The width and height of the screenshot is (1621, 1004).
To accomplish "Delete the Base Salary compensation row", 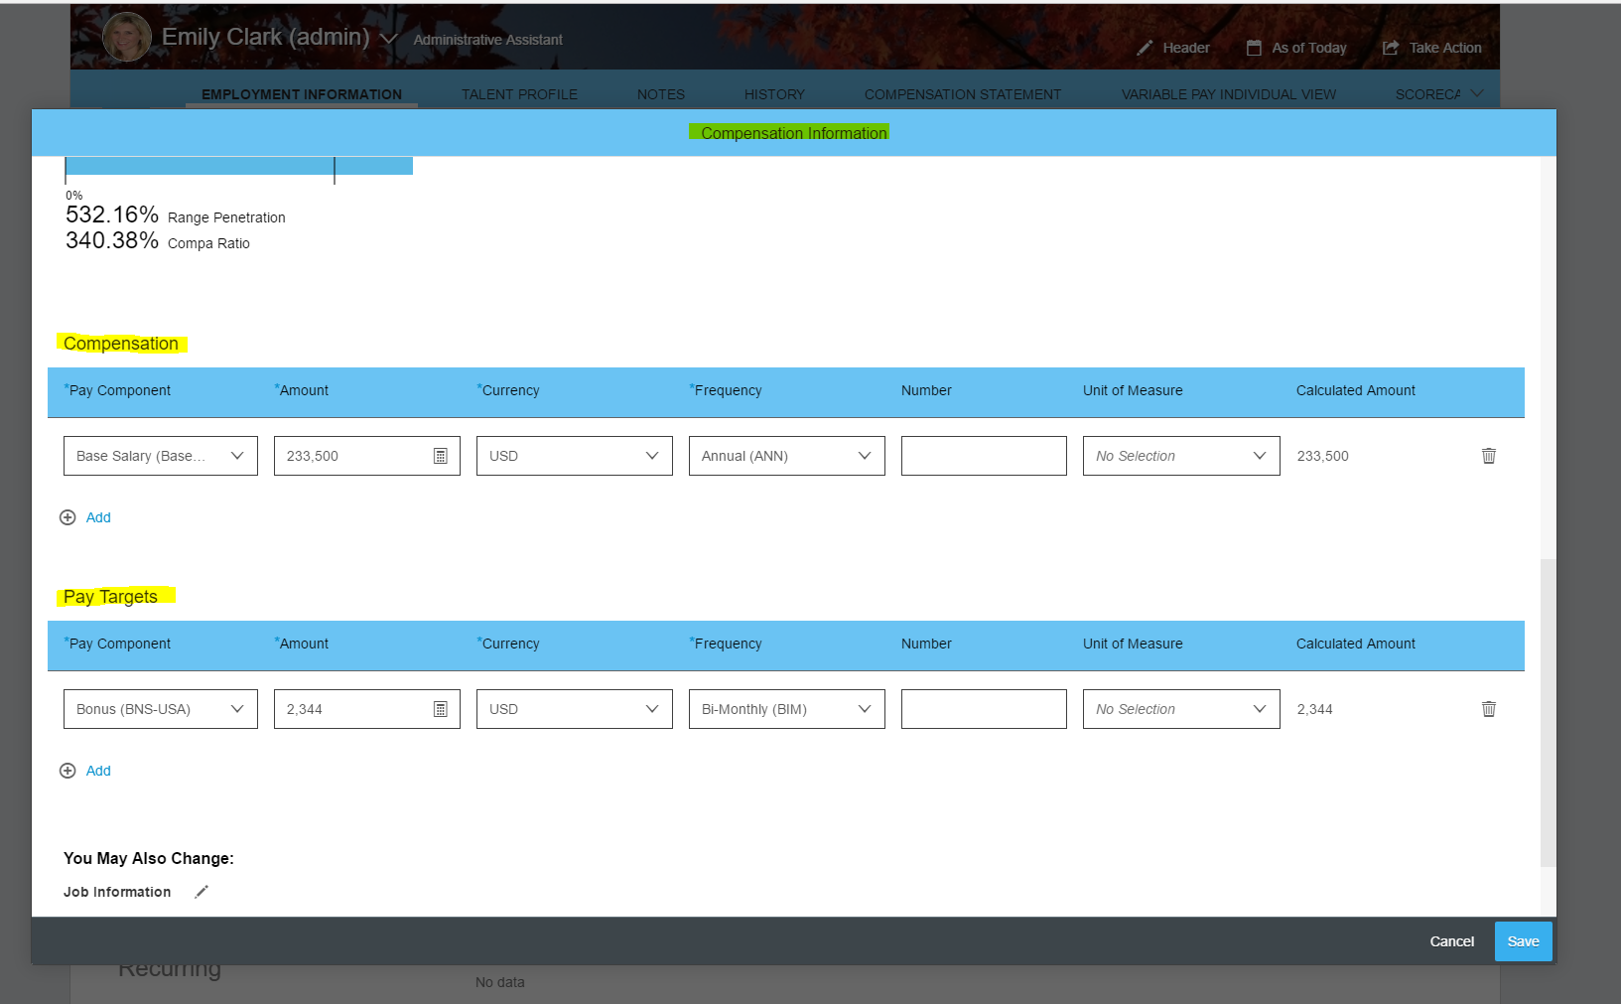I will pos(1488,456).
